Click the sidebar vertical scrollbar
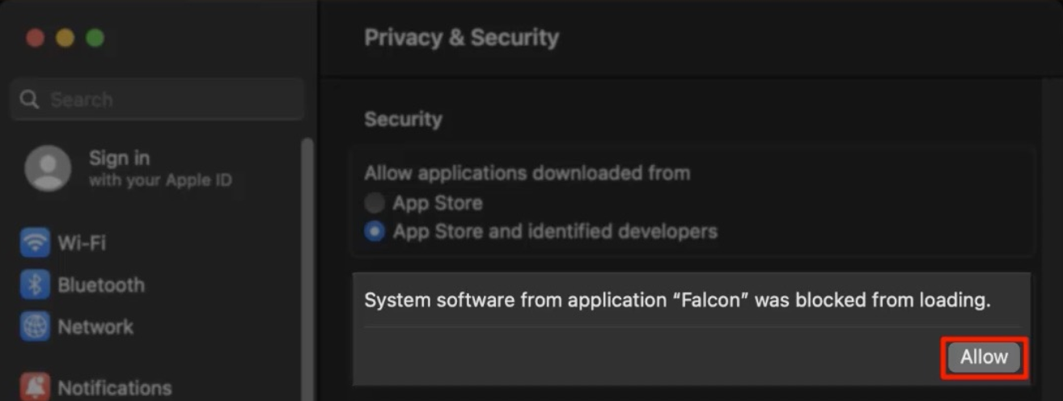 click(x=307, y=267)
